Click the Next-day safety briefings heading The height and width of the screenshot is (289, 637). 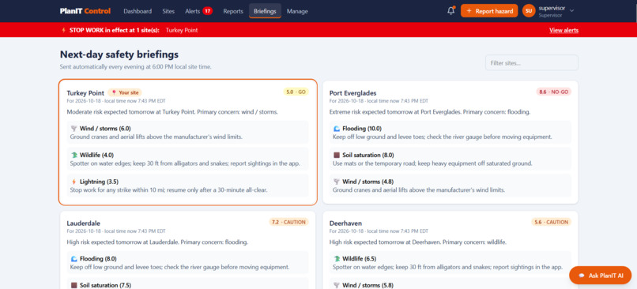tap(119, 54)
